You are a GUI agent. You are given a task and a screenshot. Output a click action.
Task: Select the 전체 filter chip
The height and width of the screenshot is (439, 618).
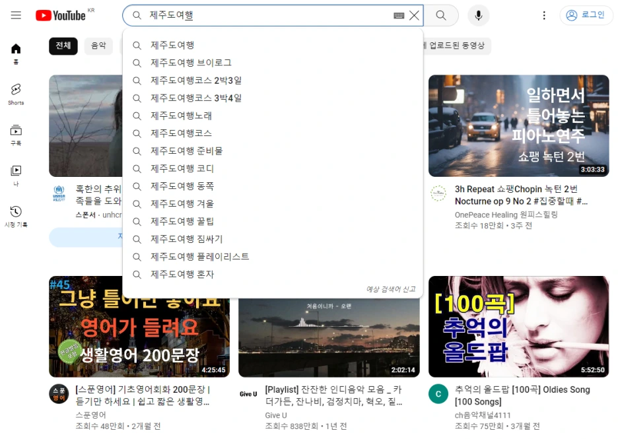click(x=63, y=46)
